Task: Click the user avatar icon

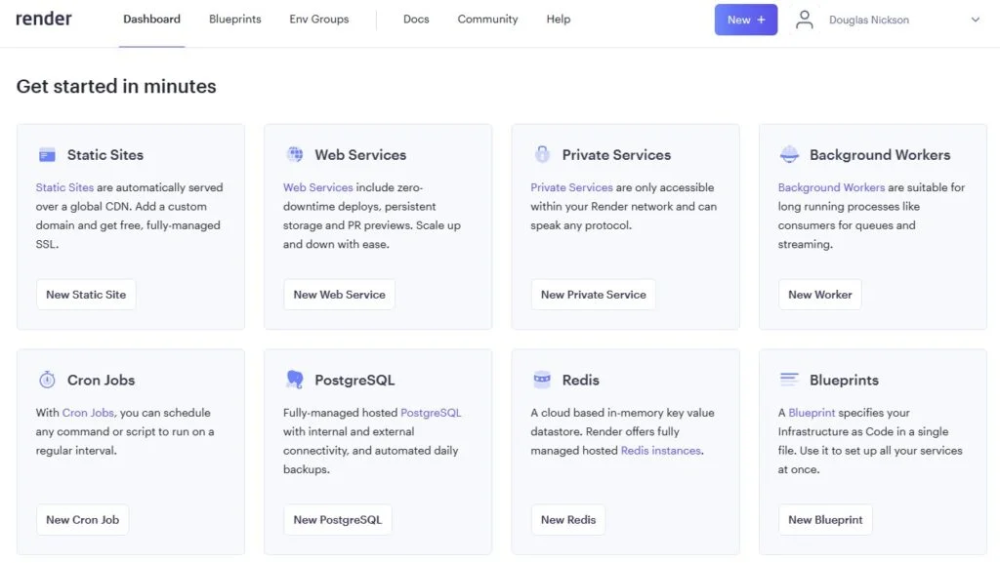Action: point(805,20)
